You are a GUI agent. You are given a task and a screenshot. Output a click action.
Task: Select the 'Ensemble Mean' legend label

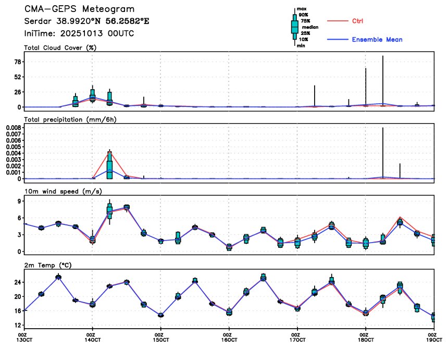tap(377, 40)
